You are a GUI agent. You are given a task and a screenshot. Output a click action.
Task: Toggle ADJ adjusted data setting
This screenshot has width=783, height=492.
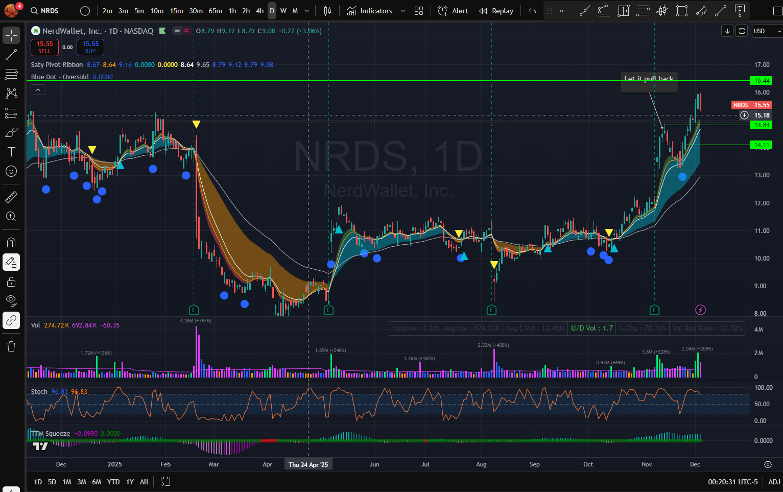[x=774, y=482]
